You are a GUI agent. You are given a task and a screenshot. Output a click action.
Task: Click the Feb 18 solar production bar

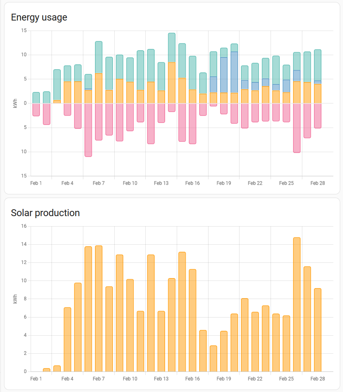[x=213, y=359]
